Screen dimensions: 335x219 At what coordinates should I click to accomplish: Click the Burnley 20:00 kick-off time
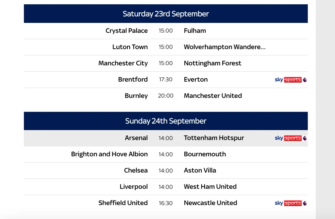[166, 96]
